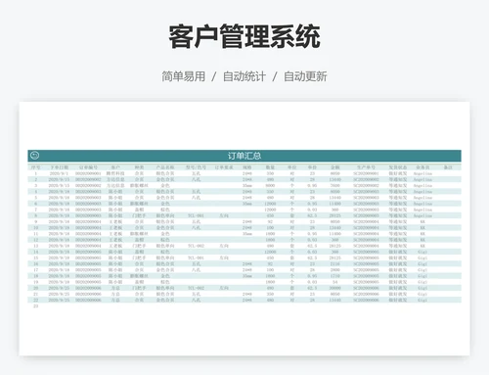489x375 pixels.
Task: Click the 自动统计 subtitle text
Action: (x=244, y=76)
